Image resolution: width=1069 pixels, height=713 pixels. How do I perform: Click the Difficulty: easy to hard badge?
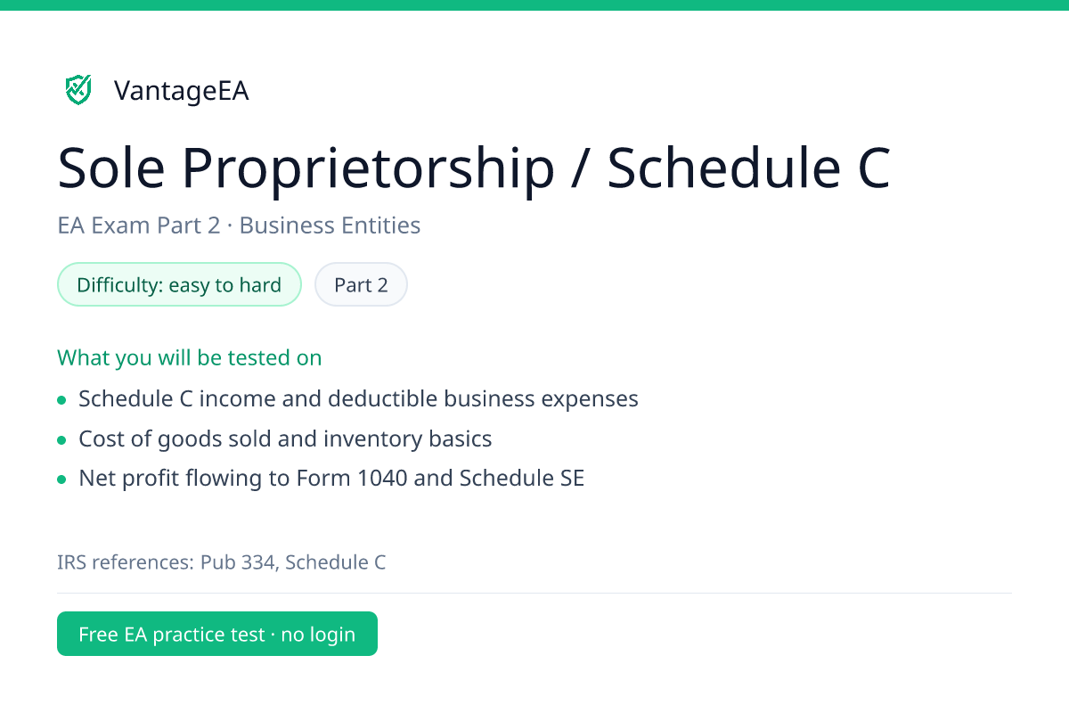[179, 285]
